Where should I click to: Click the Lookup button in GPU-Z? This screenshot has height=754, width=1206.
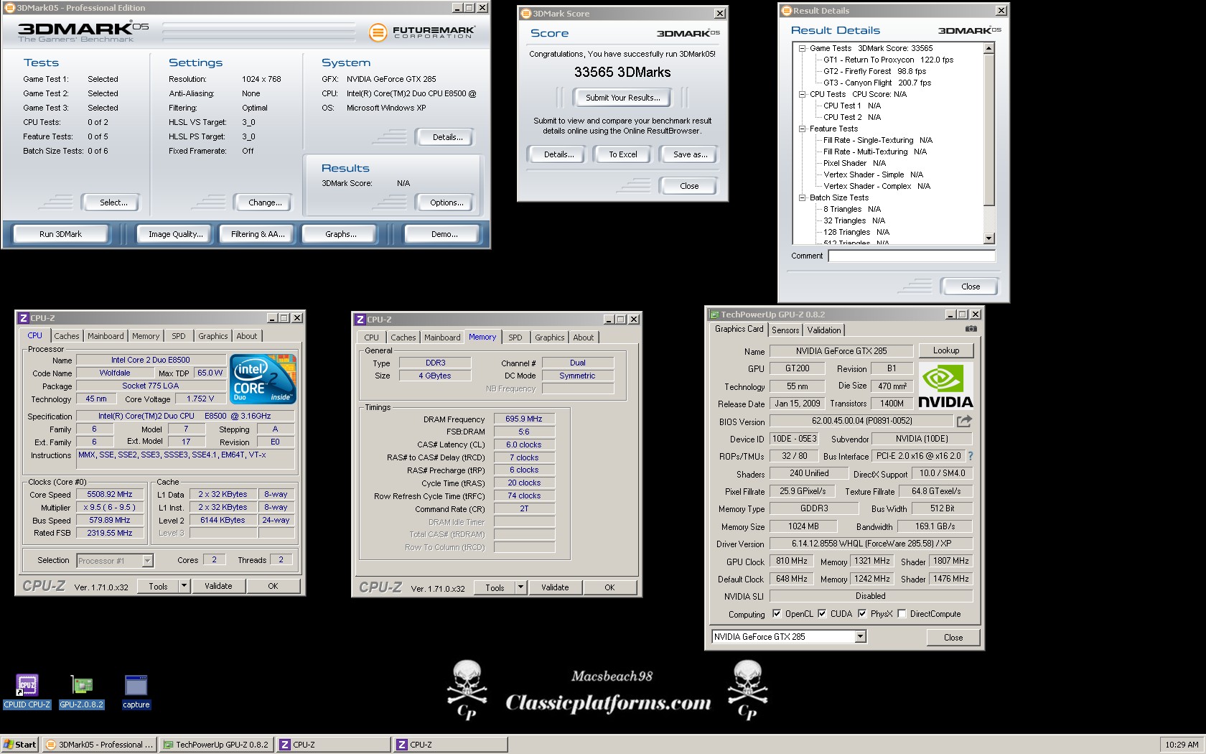(x=946, y=350)
